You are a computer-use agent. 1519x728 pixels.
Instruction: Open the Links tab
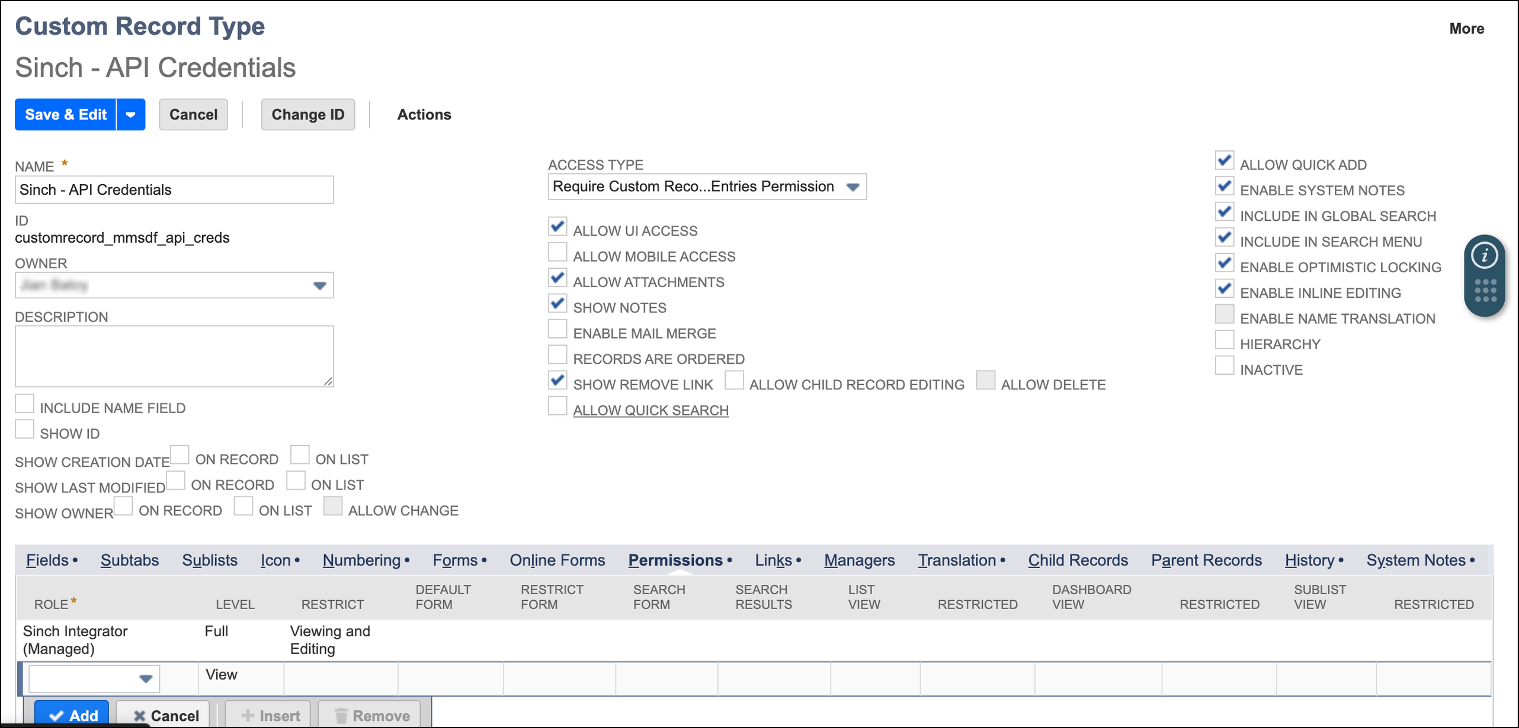tap(773, 560)
